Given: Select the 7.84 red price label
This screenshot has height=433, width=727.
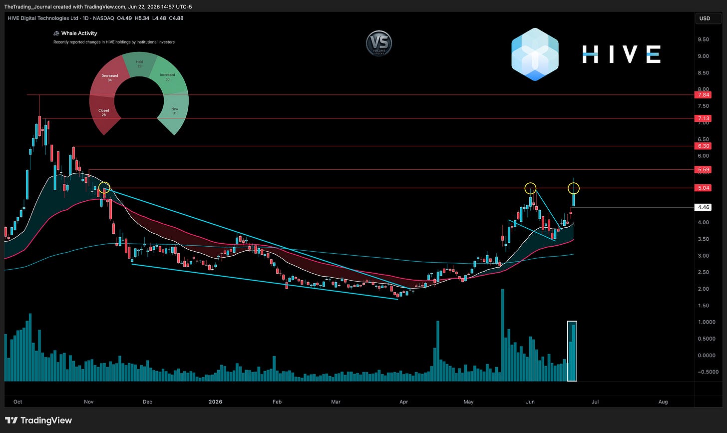Looking at the screenshot, I should coord(703,95).
